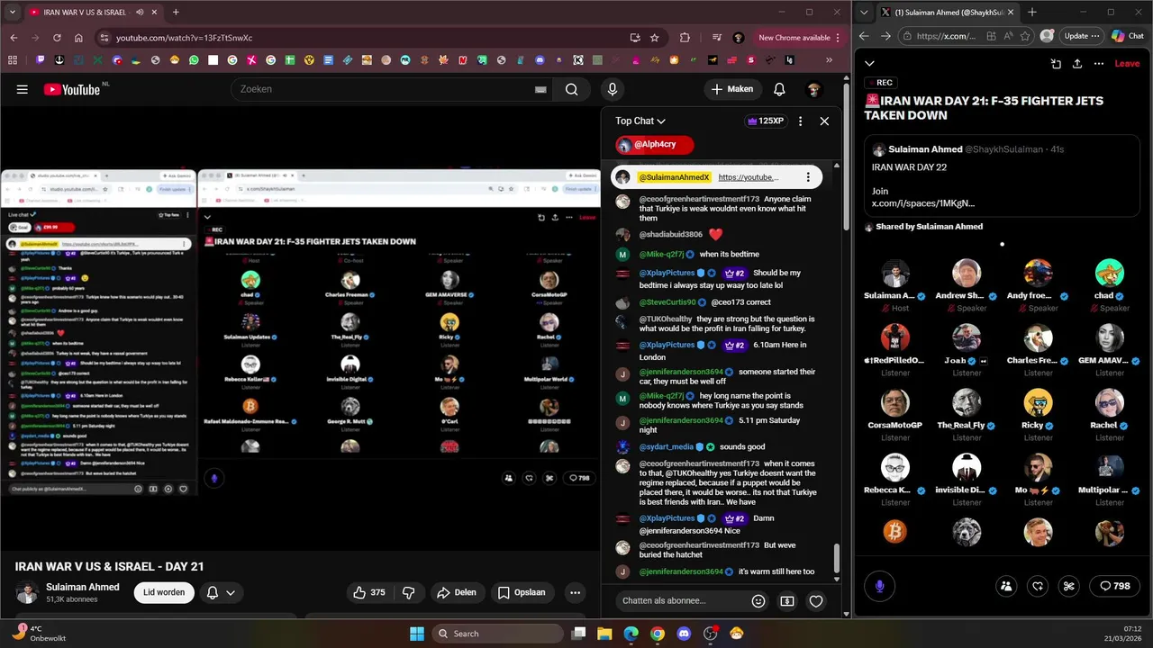The image size is (1153, 648).
Task: Focus the Chatten als abonnee chat input
Action: pos(683,601)
